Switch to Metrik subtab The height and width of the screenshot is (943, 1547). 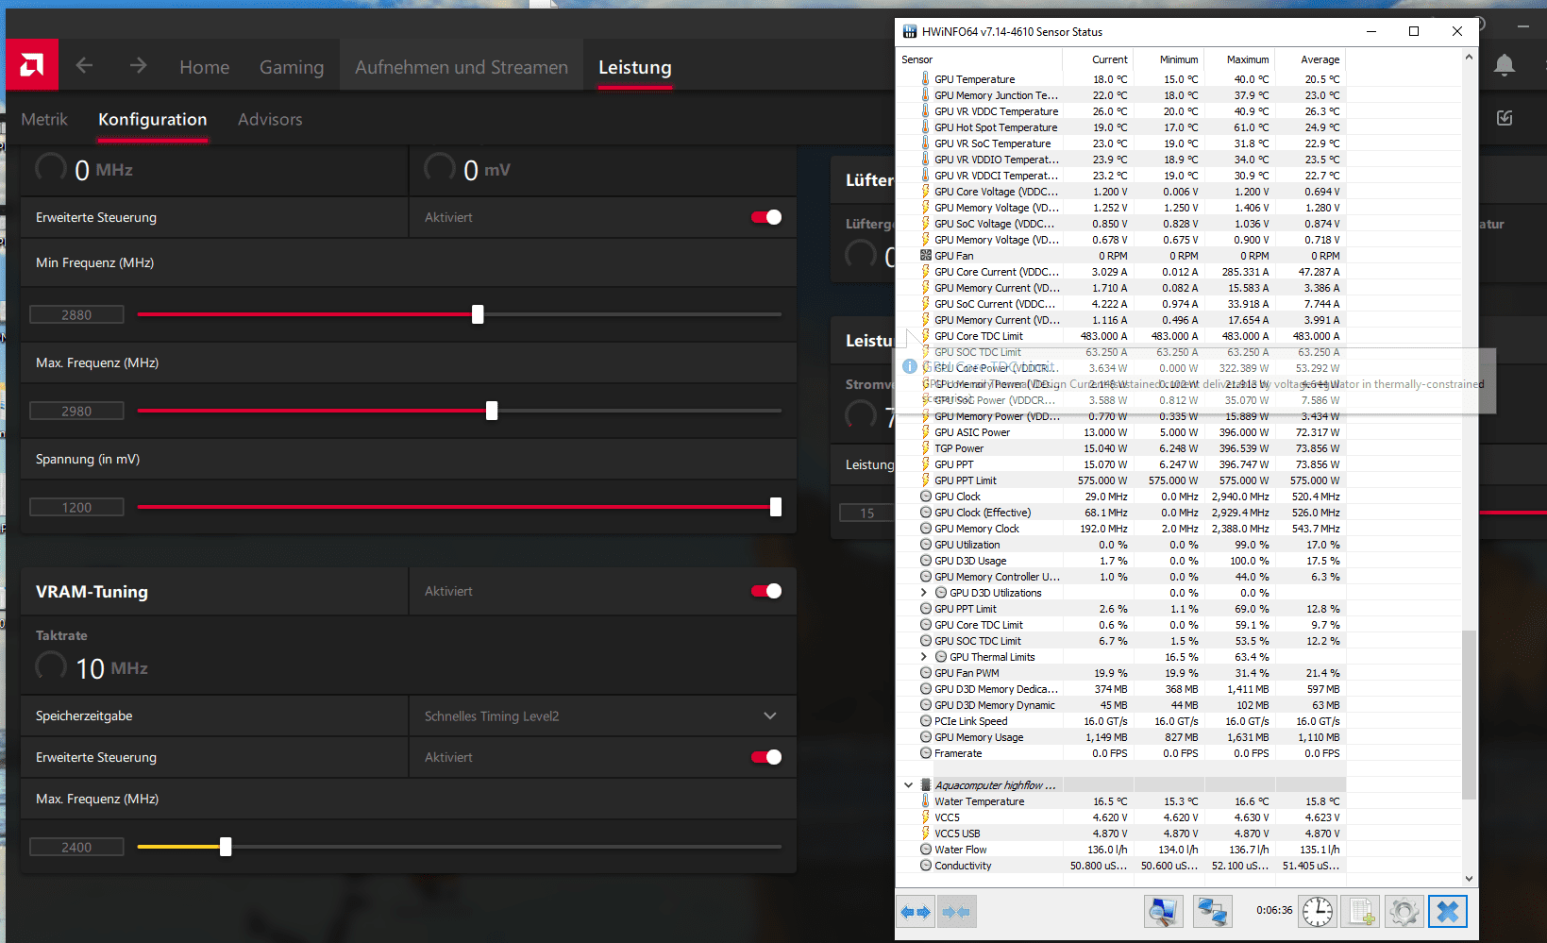click(x=44, y=119)
